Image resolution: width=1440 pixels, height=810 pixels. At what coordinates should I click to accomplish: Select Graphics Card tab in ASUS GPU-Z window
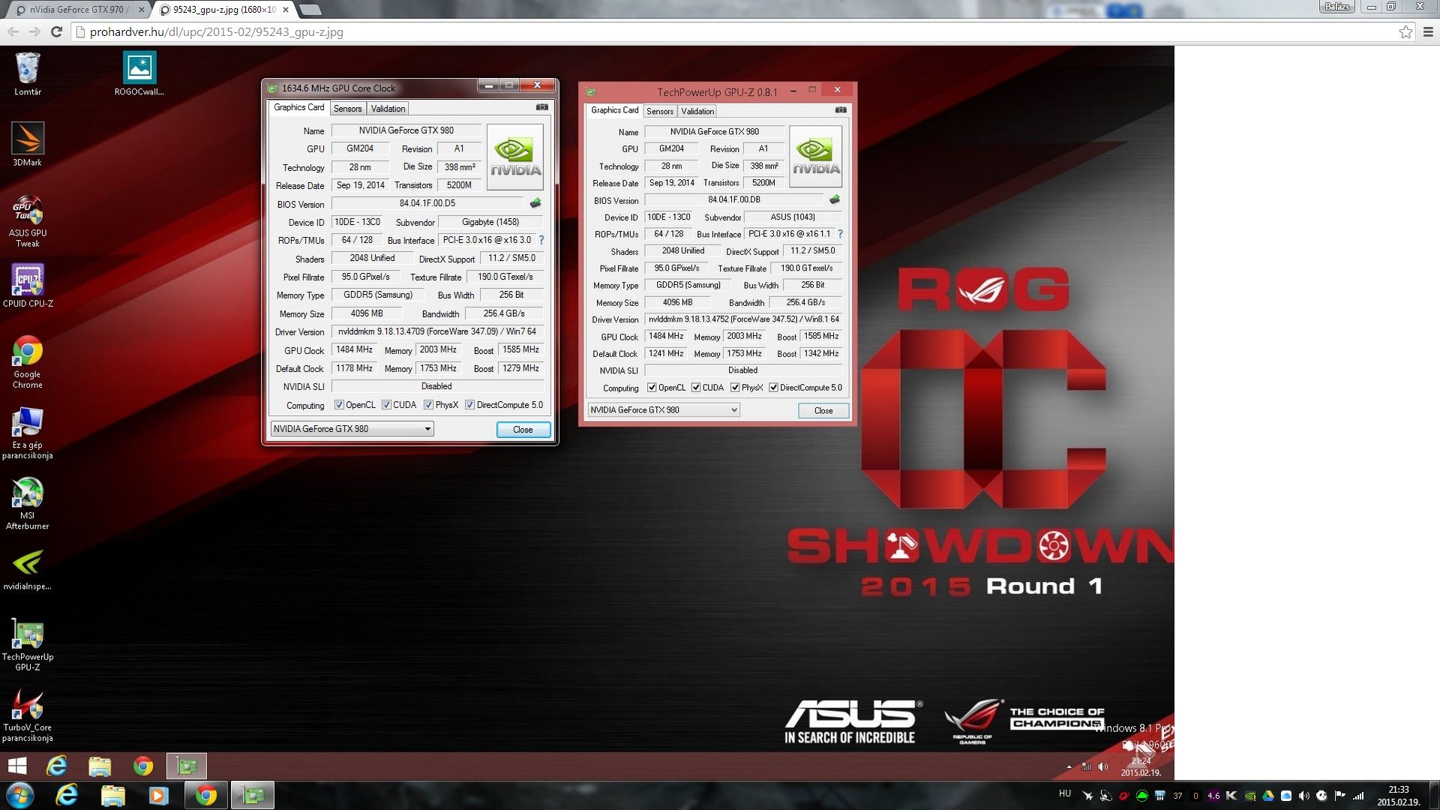coord(614,110)
